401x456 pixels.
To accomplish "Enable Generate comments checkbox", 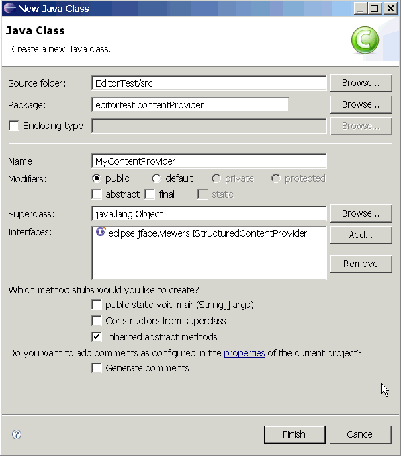I will coord(97,368).
